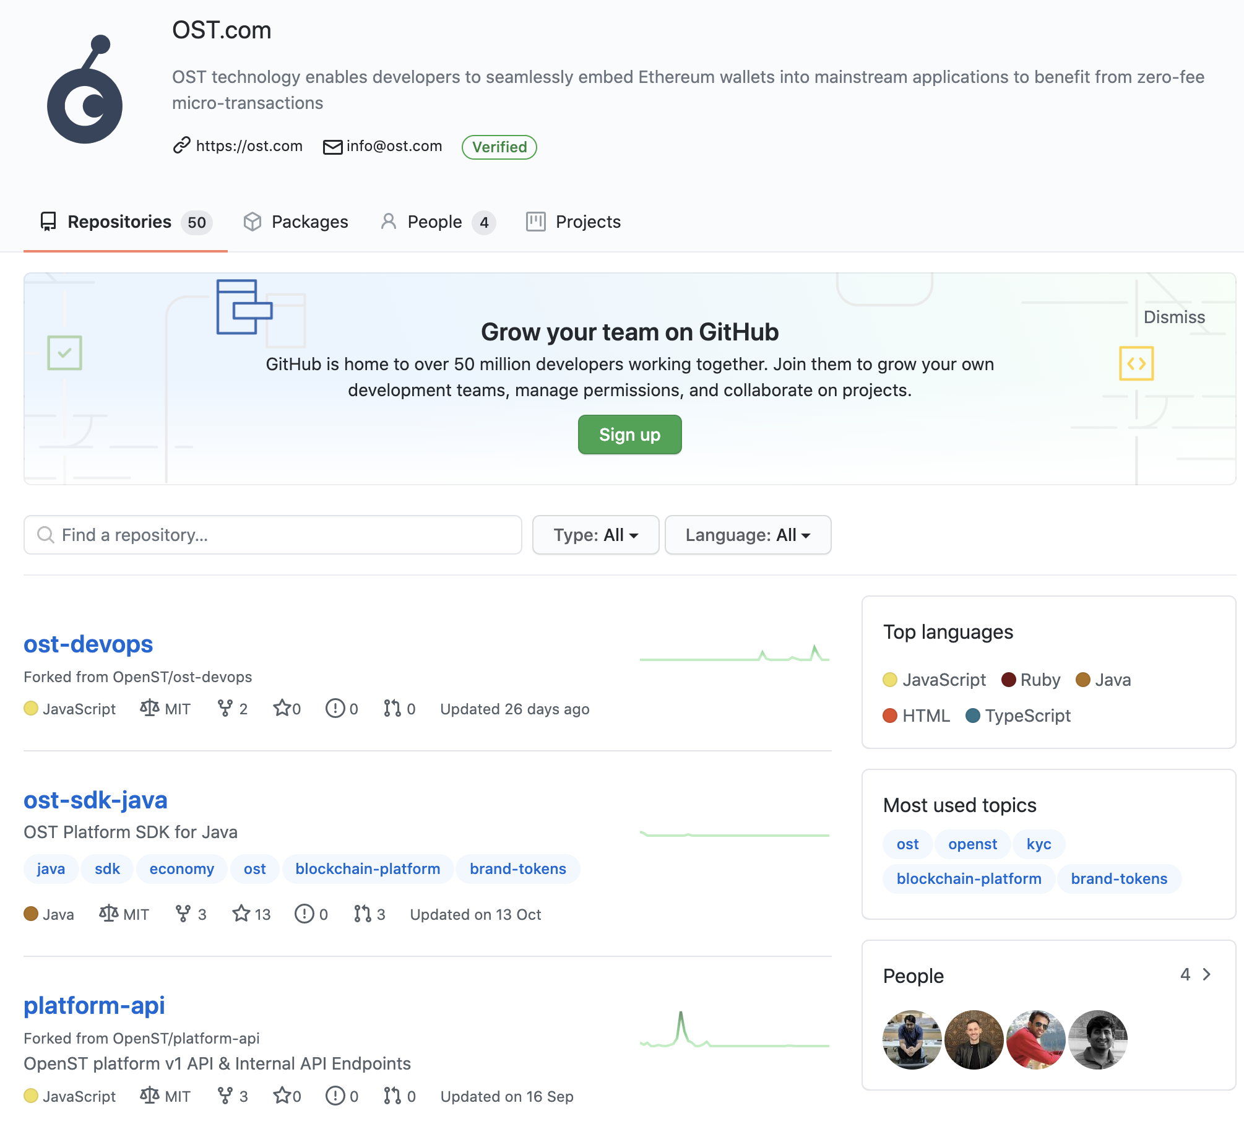The image size is (1244, 1129).
Task: Click the fork icon on ost-devops
Action: point(225,708)
